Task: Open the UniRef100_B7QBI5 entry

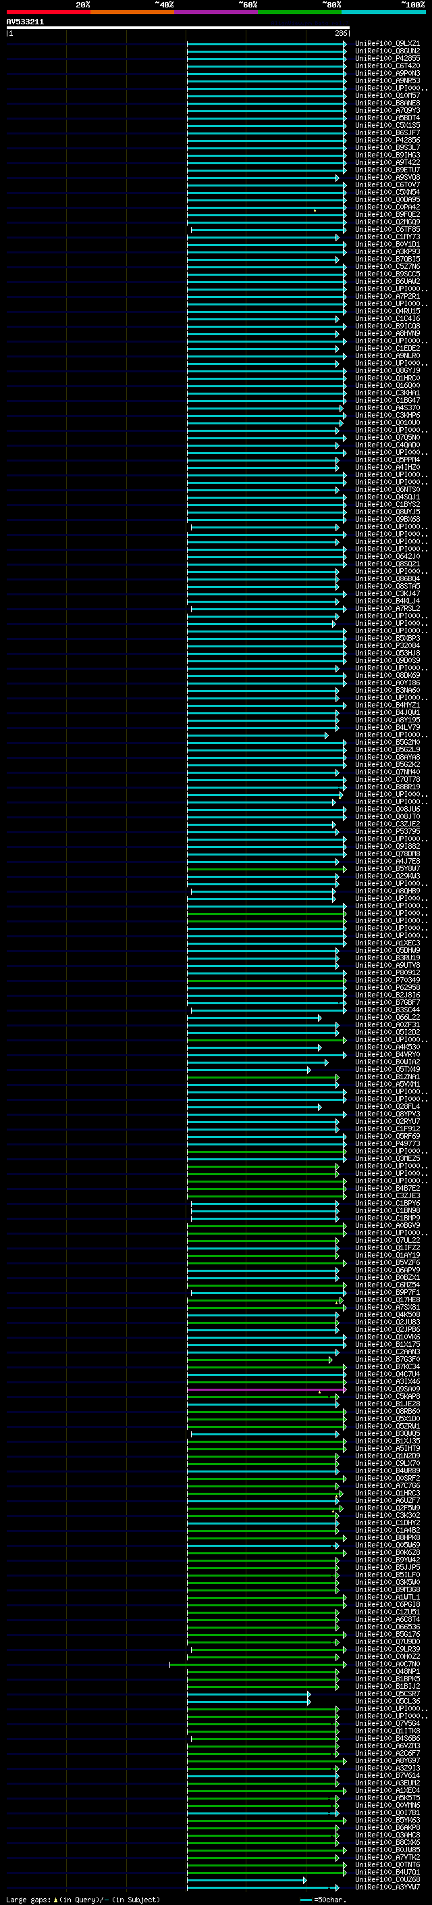Action: point(387,259)
